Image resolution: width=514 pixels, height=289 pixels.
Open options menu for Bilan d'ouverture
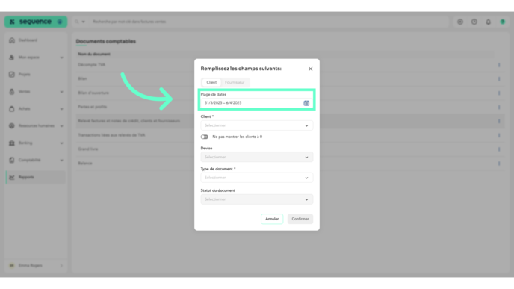pos(499,93)
